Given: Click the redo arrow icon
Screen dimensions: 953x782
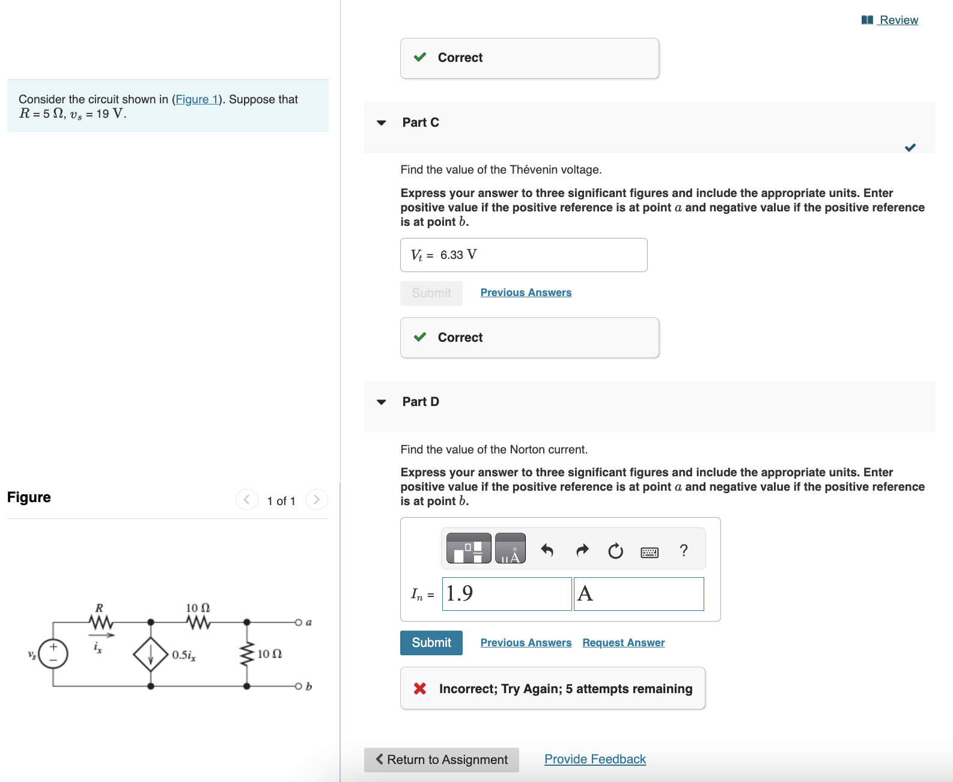Looking at the screenshot, I should click(582, 550).
